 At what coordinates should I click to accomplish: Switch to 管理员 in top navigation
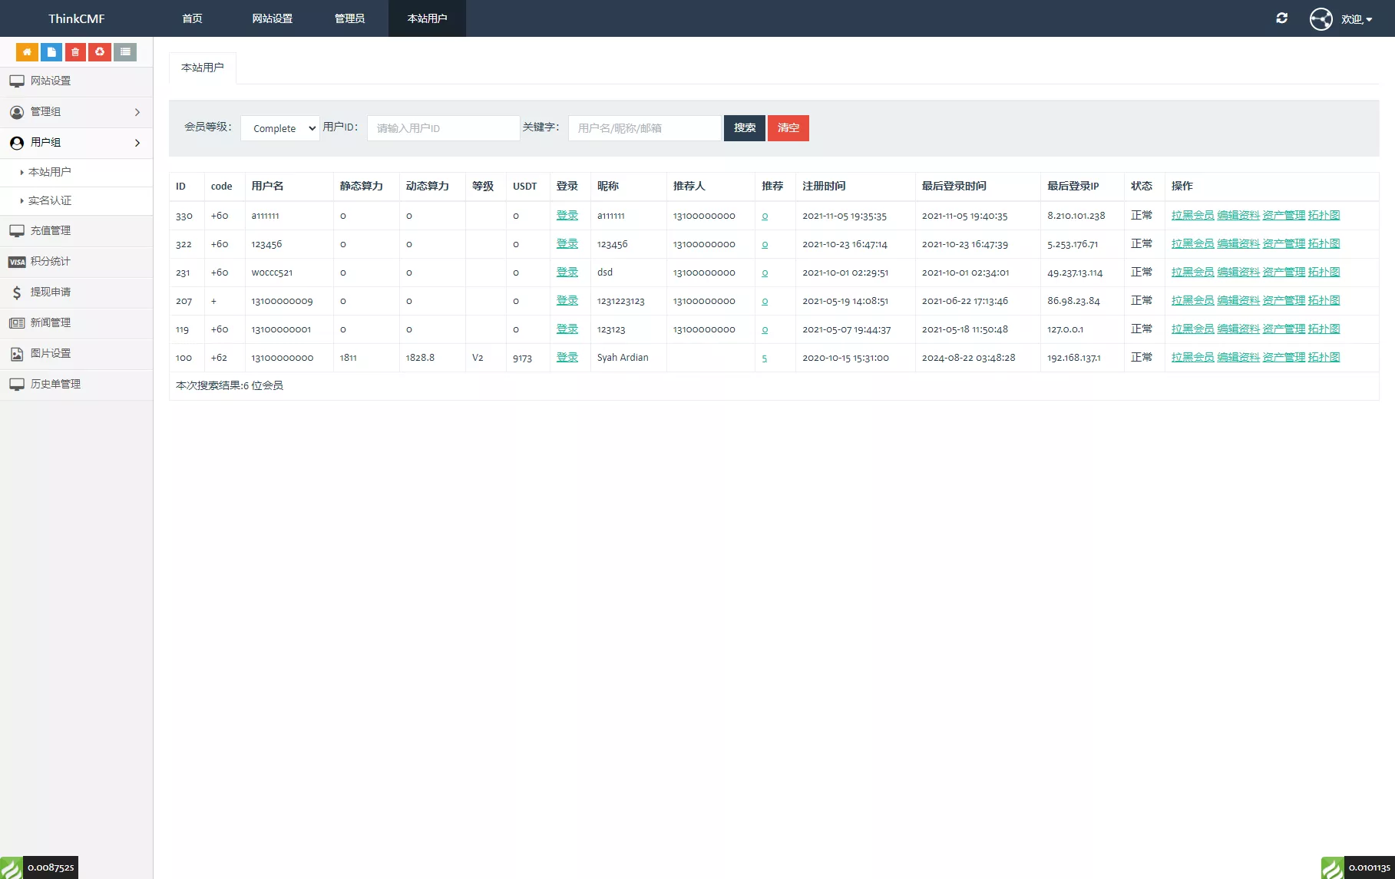[x=349, y=18]
